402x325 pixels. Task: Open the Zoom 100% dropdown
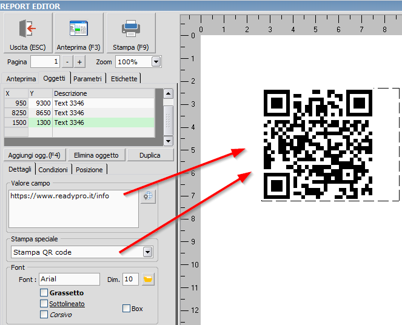click(x=156, y=62)
